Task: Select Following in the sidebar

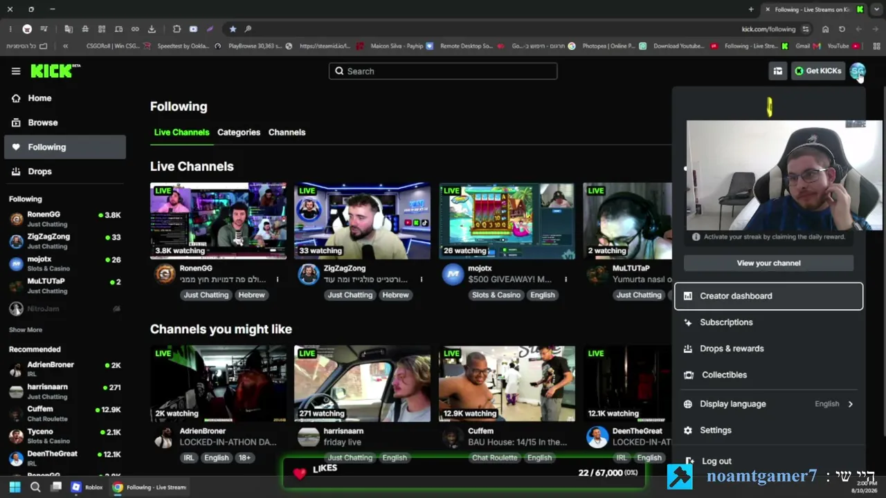Action: click(65, 147)
